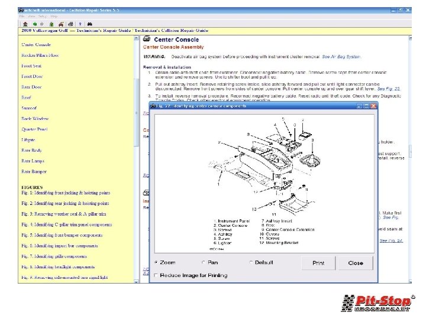
Task: Enable Reduce Image for Printing checkbox
Action: pos(156,275)
